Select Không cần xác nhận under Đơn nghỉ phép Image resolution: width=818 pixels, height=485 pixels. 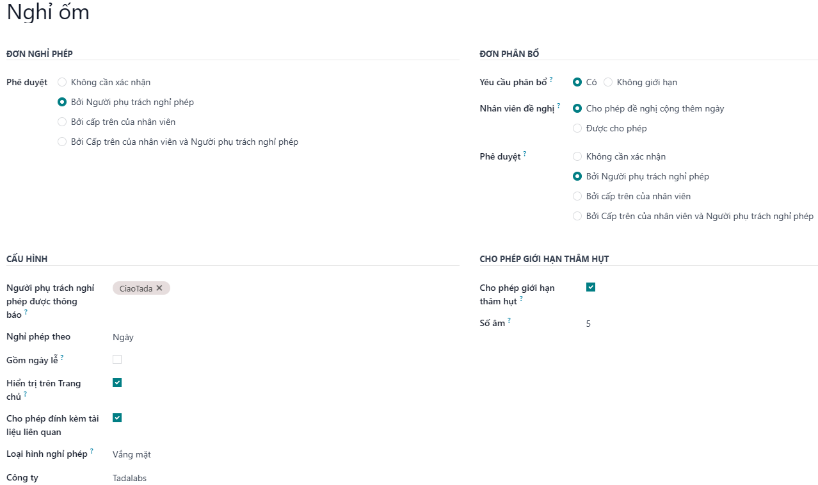tap(62, 82)
